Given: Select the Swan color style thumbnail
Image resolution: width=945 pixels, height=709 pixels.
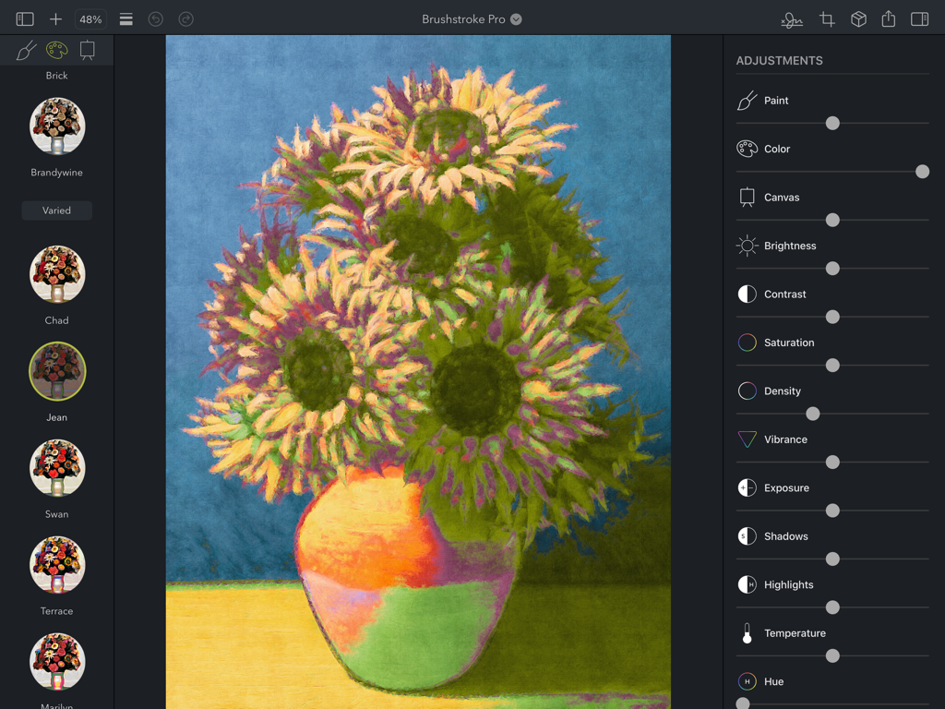Looking at the screenshot, I should [x=56, y=468].
